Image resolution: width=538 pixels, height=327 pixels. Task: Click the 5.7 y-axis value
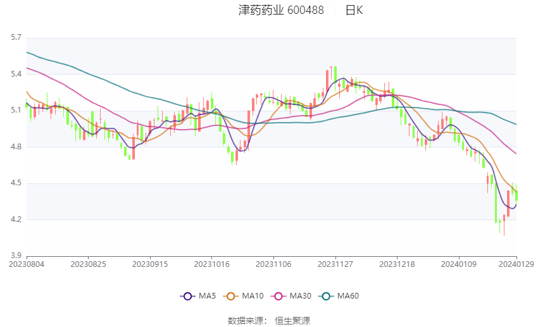tap(16, 37)
